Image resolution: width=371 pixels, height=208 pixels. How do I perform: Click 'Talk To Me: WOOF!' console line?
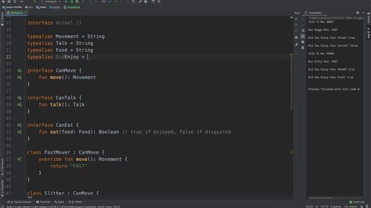pos(321,22)
